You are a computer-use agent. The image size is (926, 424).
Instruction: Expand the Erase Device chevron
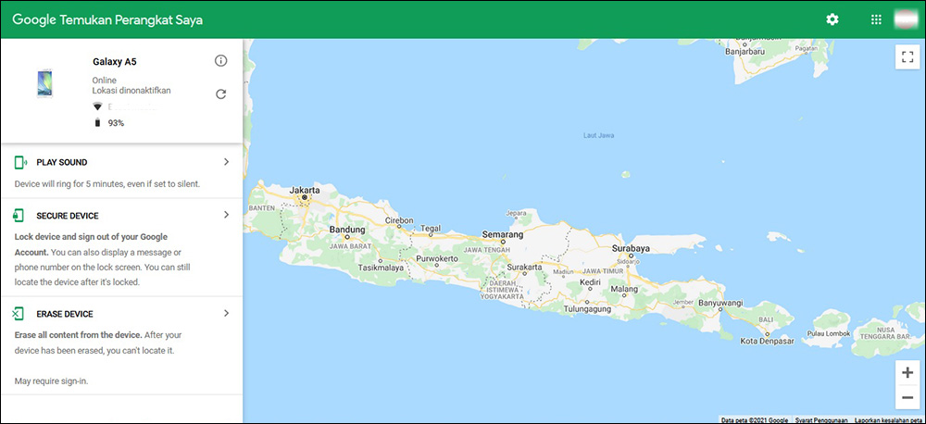tap(226, 314)
